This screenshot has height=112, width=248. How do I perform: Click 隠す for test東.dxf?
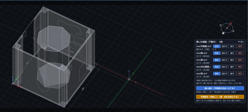click(232, 60)
